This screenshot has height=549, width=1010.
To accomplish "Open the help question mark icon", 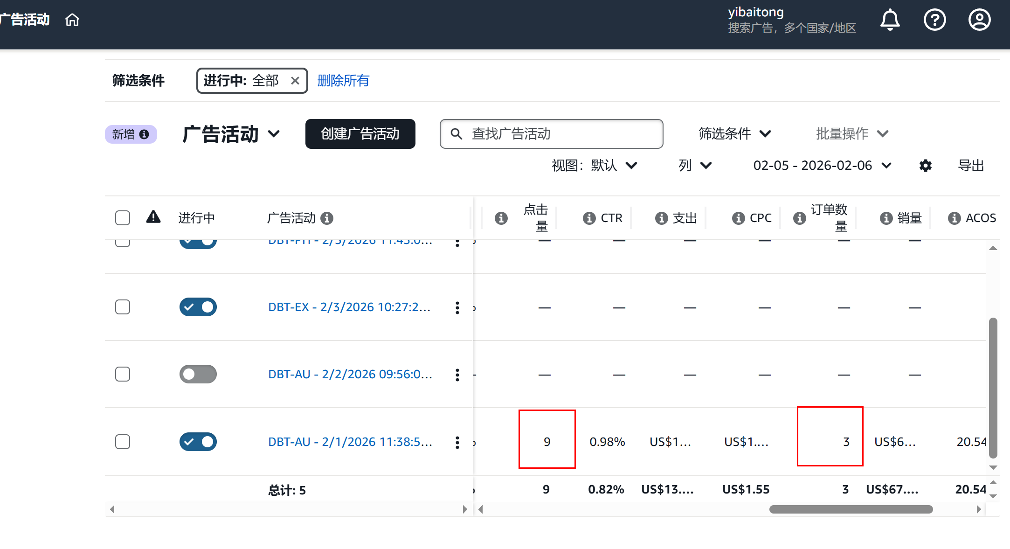I will tap(934, 20).
